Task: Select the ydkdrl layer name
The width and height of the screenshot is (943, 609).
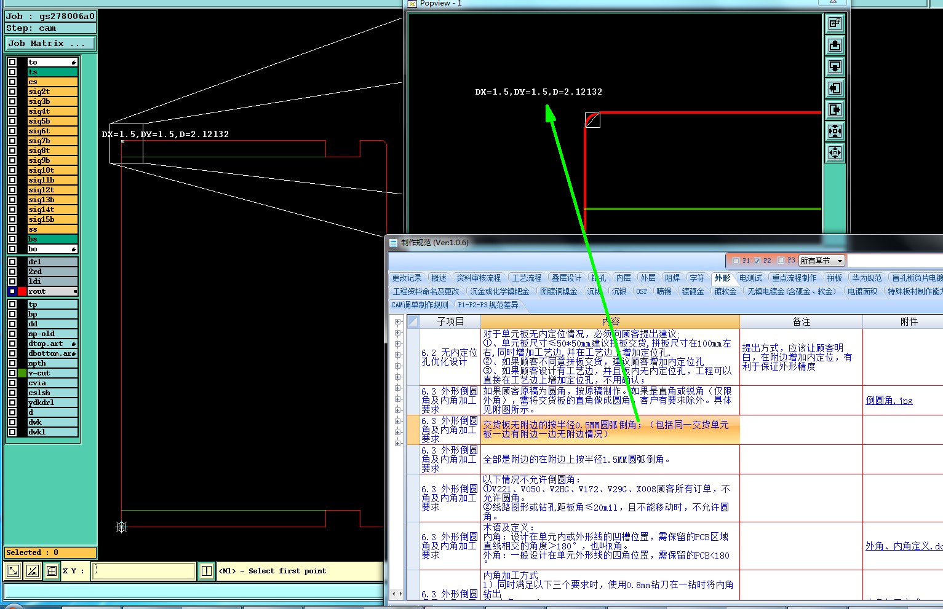Action: click(52, 403)
